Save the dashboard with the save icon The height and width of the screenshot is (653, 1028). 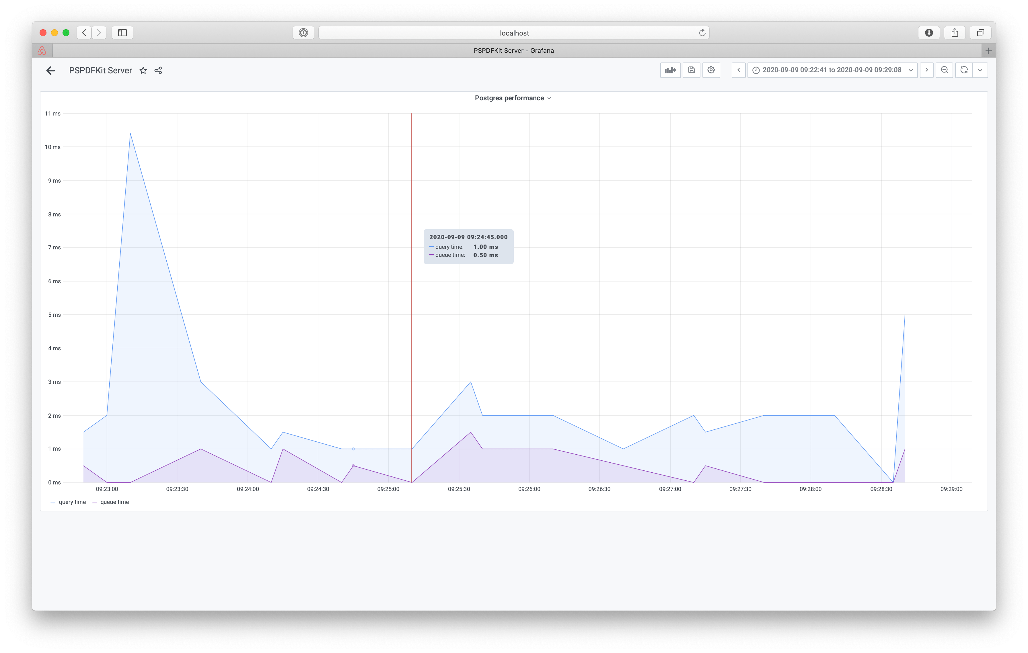pyautogui.click(x=691, y=70)
